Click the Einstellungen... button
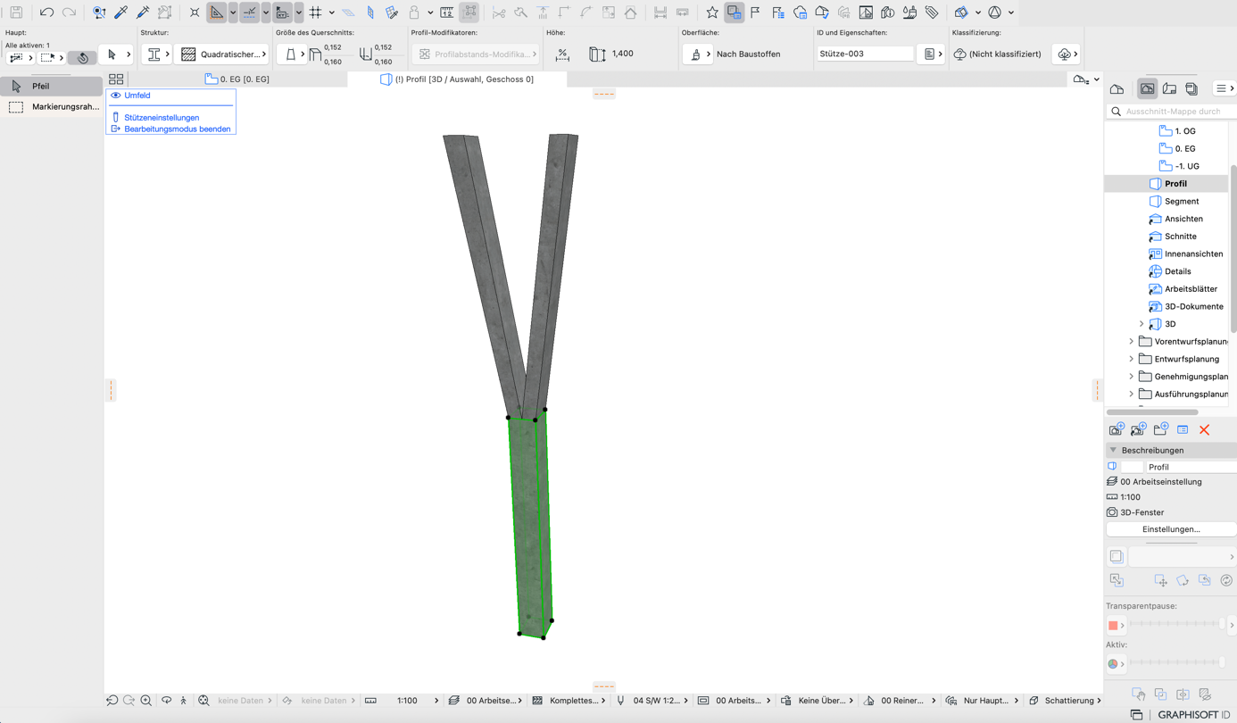Viewport: 1237px width, 723px height. (1171, 529)
